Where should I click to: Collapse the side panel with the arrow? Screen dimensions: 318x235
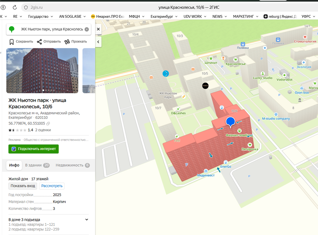pyautogui.click(x=98, y=42)
